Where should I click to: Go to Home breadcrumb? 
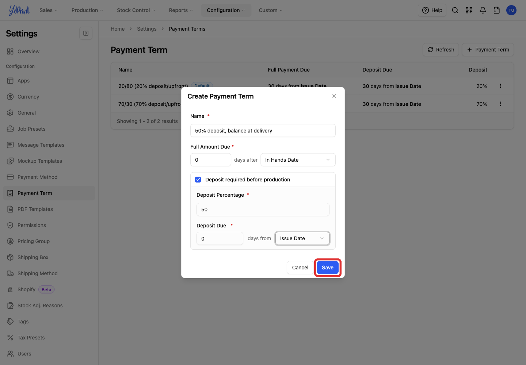(x=118, y=29)
